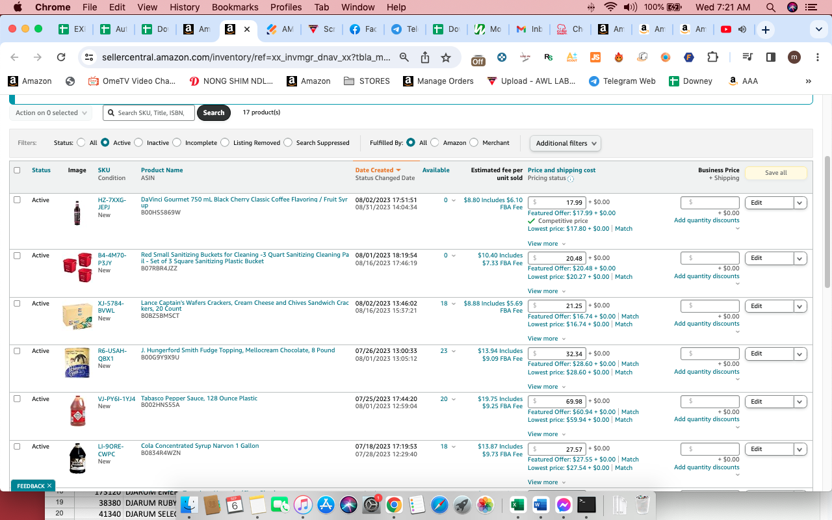
Task: Open the Chrome three-dot menu
Action: [x=818, y=57]
